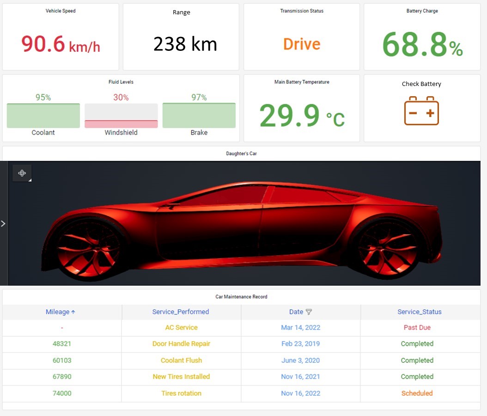The height and width of the screenshot is (416, 487).
Task: Click the Brake fluid level bar
Action: click(199, 116)
